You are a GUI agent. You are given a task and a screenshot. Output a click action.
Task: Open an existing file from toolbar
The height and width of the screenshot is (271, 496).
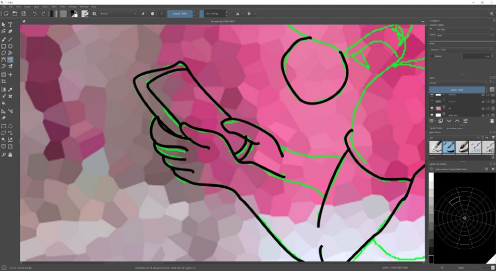(x=15, y=13)
